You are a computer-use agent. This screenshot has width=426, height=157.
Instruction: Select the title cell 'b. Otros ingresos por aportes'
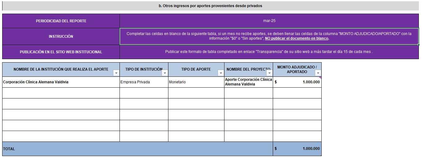click(x=211, y=6)
